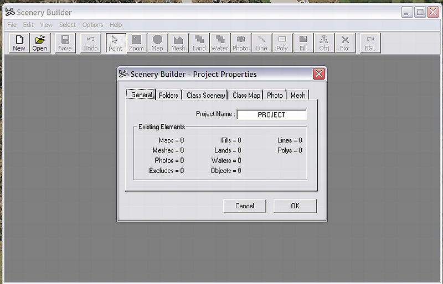Click the BGL compile icon
The height and width of the screenshot is (284, 443).
pyautogui.click(x=370, y=43)
